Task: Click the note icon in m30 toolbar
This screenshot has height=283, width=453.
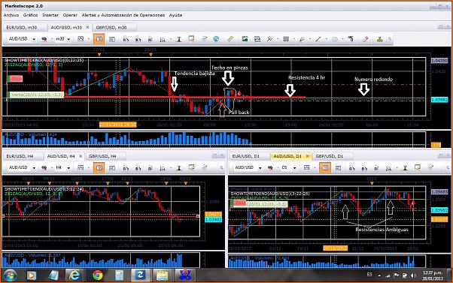Action: point(191,39)
